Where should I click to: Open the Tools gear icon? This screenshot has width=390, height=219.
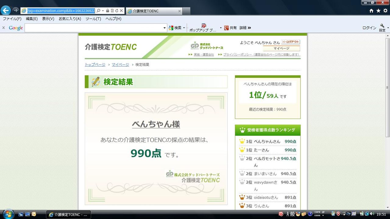(x=385, y=11)
